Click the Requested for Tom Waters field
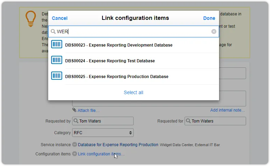Viewport: 270px width, 166px height. pyautogui.click(x=215, y=121)
